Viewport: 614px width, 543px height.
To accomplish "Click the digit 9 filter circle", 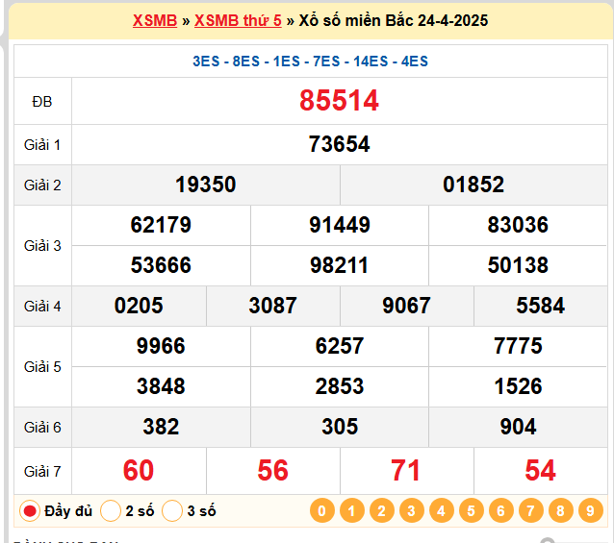I will (x=591, y=510).
